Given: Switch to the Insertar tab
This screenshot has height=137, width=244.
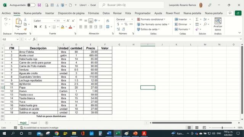Looking at the screenshot, I should [50, 13].
